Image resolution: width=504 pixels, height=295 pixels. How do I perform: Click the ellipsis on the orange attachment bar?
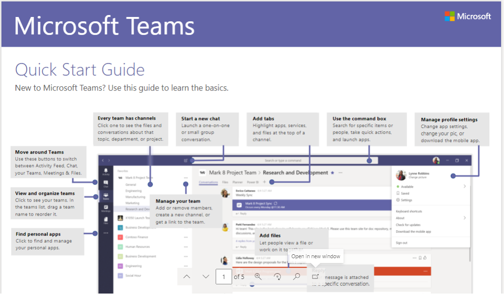[x=425, y=271]
